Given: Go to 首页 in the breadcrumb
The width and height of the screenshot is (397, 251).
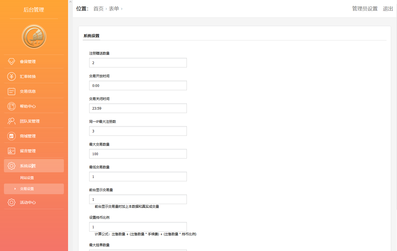Looking at the screenshot, I should [98, 9].
